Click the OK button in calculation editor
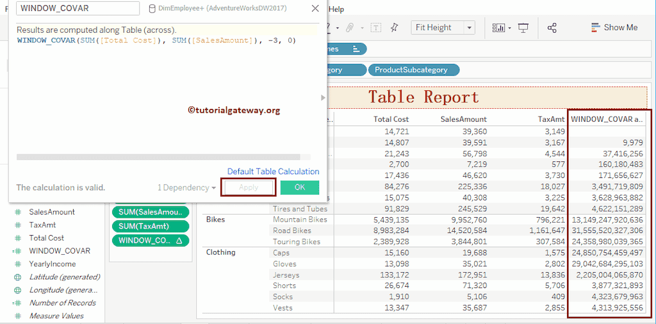Image resolution: width=656 pixels, height=324 pixels. (x=300, y=188)
